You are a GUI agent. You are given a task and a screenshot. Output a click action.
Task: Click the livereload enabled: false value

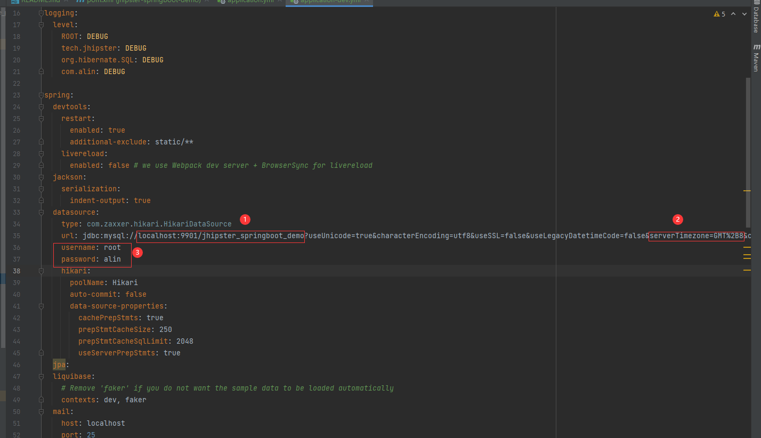click(118, 165)
